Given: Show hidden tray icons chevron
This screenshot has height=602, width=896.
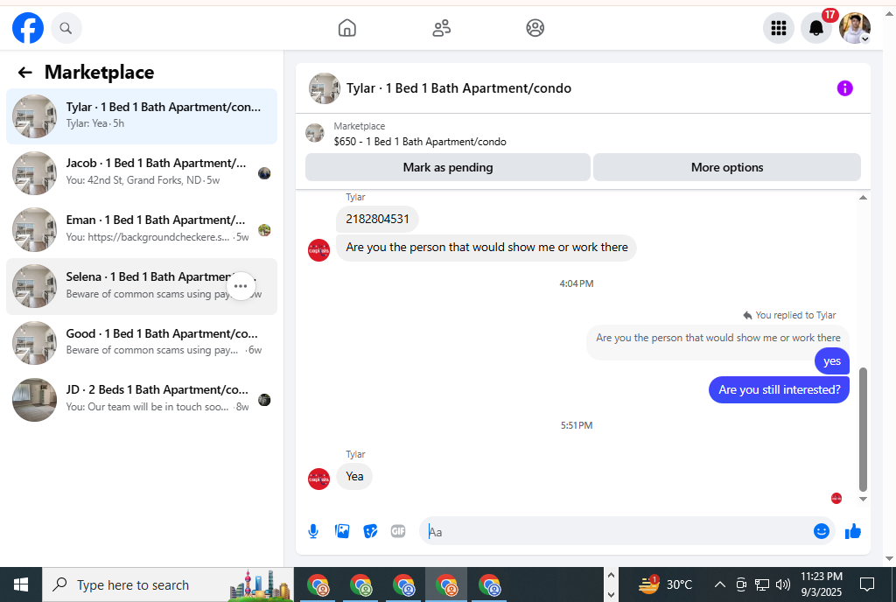Looking at the screenshot, I should (x=720, y=584).
